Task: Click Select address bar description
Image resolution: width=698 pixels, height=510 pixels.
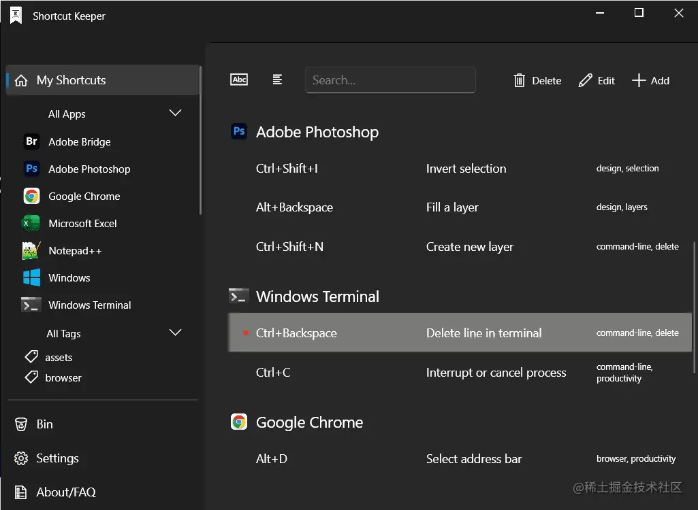Action: pos(474,458)
